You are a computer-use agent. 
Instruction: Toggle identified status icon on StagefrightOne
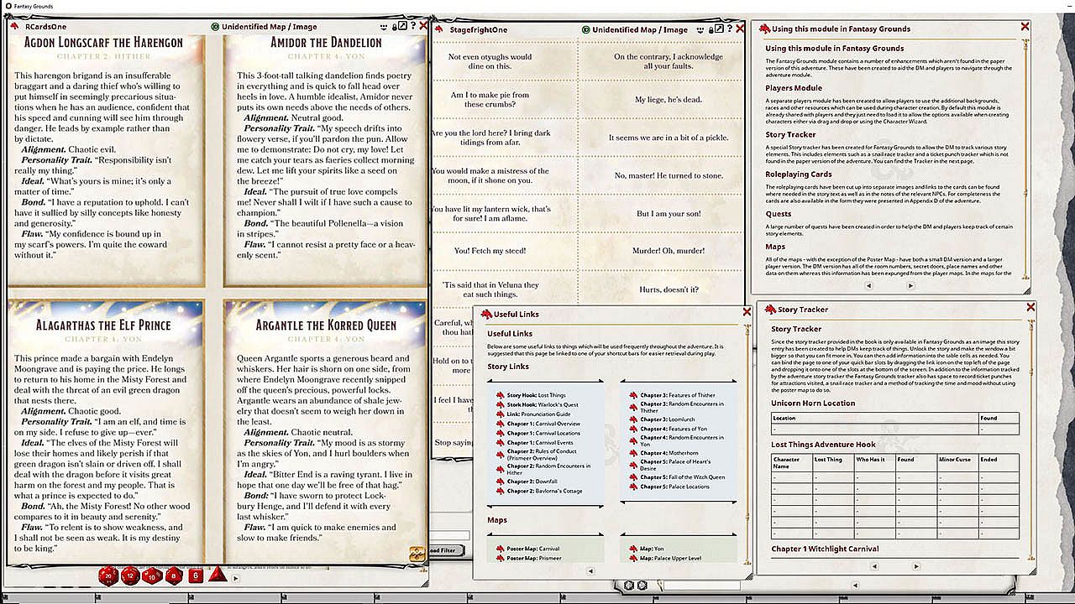pyautogui.click(x=585, y=30)
